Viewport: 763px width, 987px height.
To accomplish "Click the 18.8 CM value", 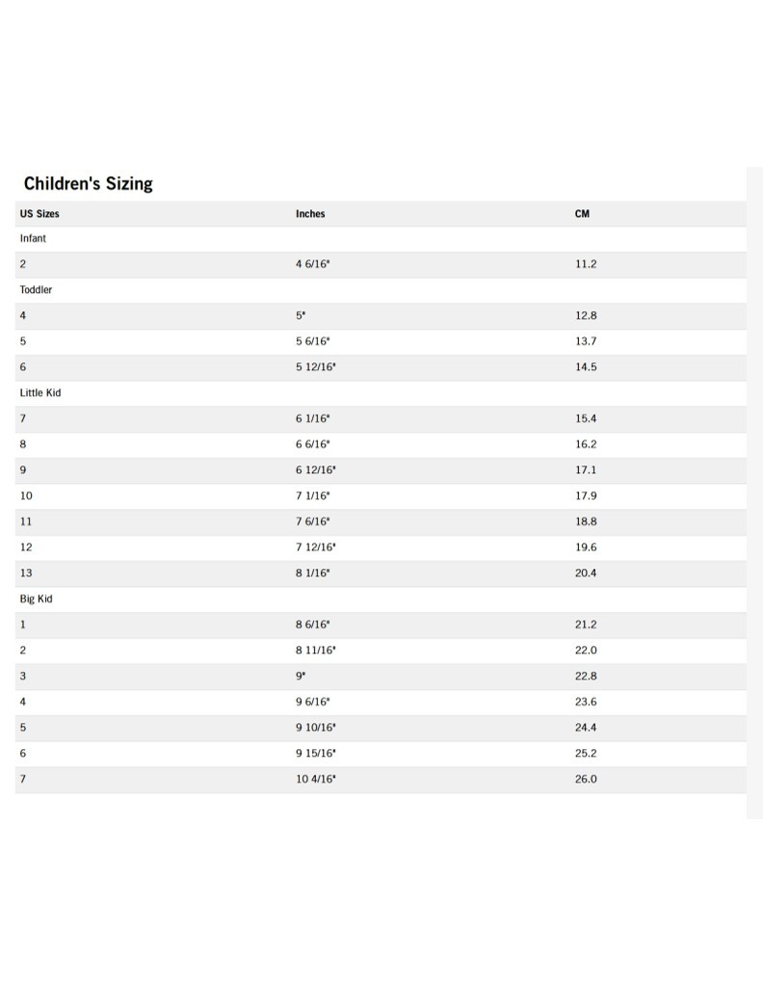I will 586,521.
